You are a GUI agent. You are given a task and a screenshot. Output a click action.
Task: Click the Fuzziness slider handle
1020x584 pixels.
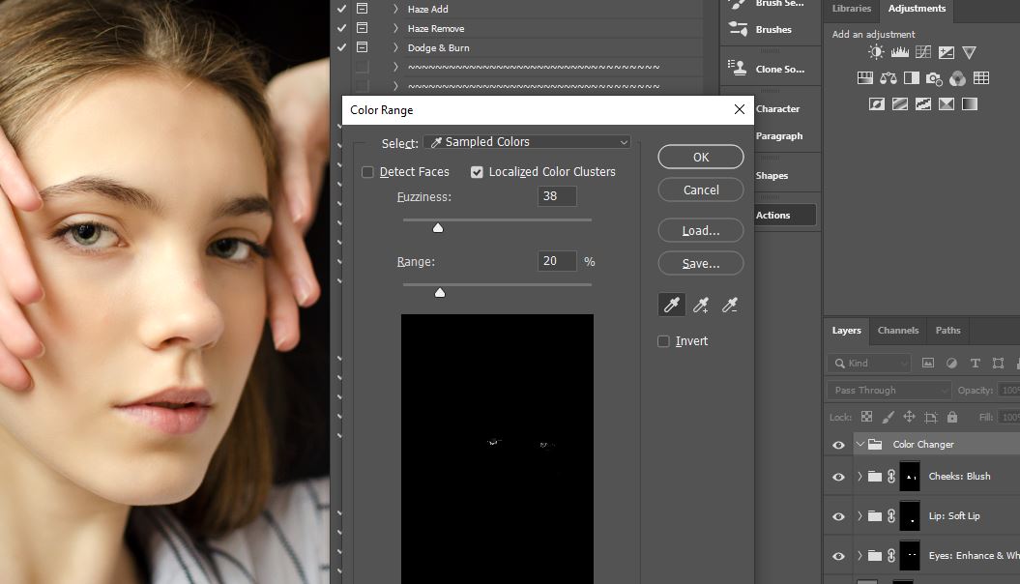pos(438,228)
